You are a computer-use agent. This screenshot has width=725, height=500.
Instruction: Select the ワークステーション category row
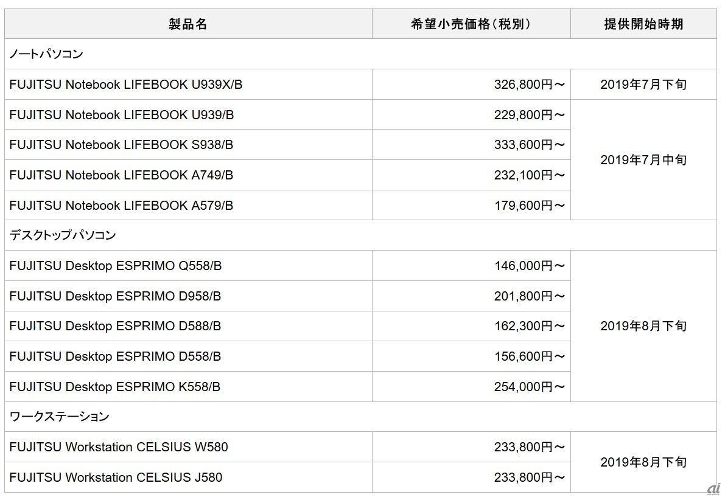[60, 417]
